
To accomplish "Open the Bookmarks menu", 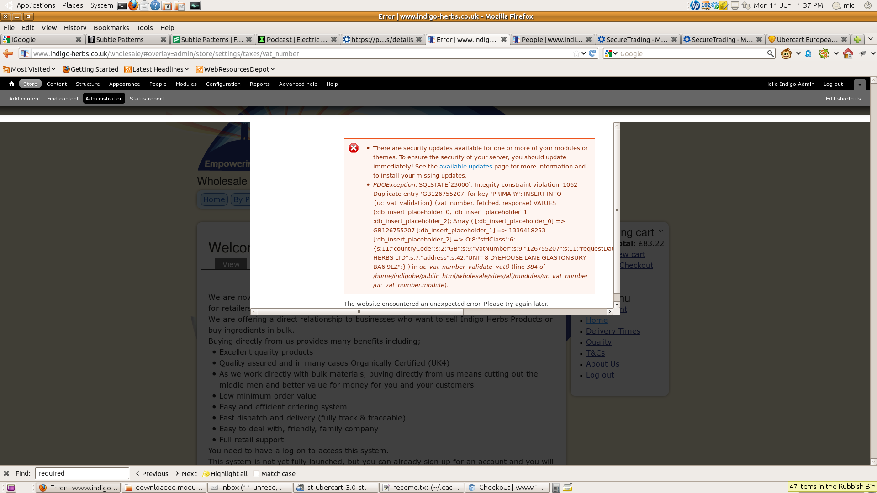I will pyautogui.click(x=111, y=28).
